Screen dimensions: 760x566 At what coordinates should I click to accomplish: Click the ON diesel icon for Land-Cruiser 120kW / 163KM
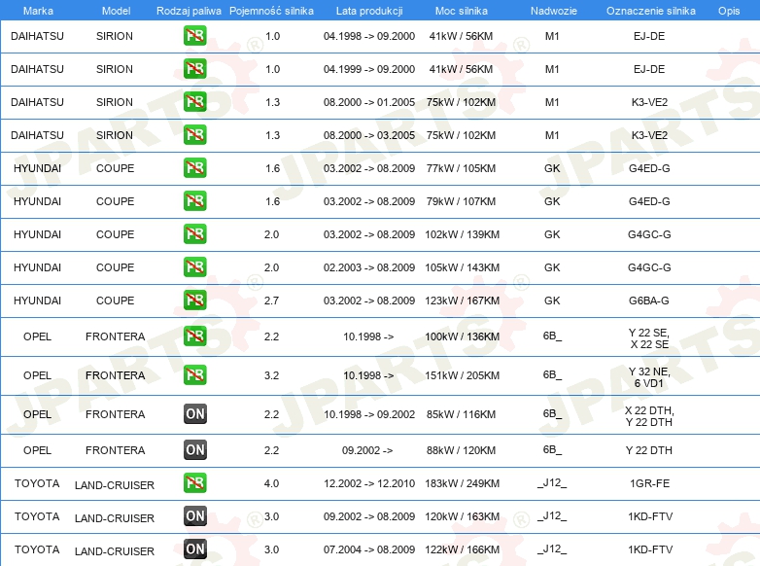point(194,516)
